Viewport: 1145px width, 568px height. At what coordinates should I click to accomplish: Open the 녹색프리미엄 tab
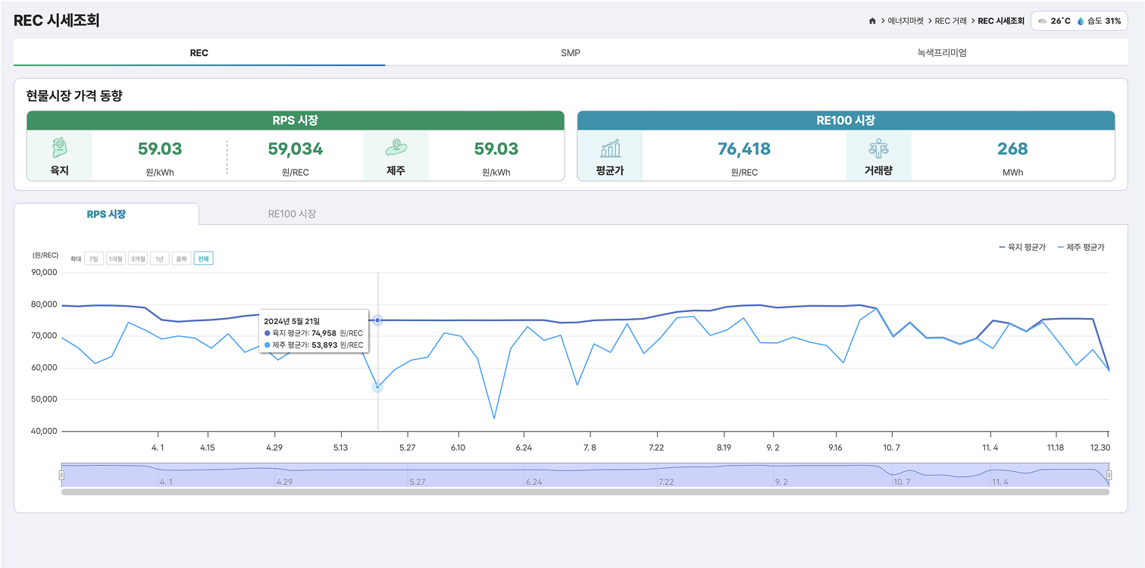pos(941,53)
